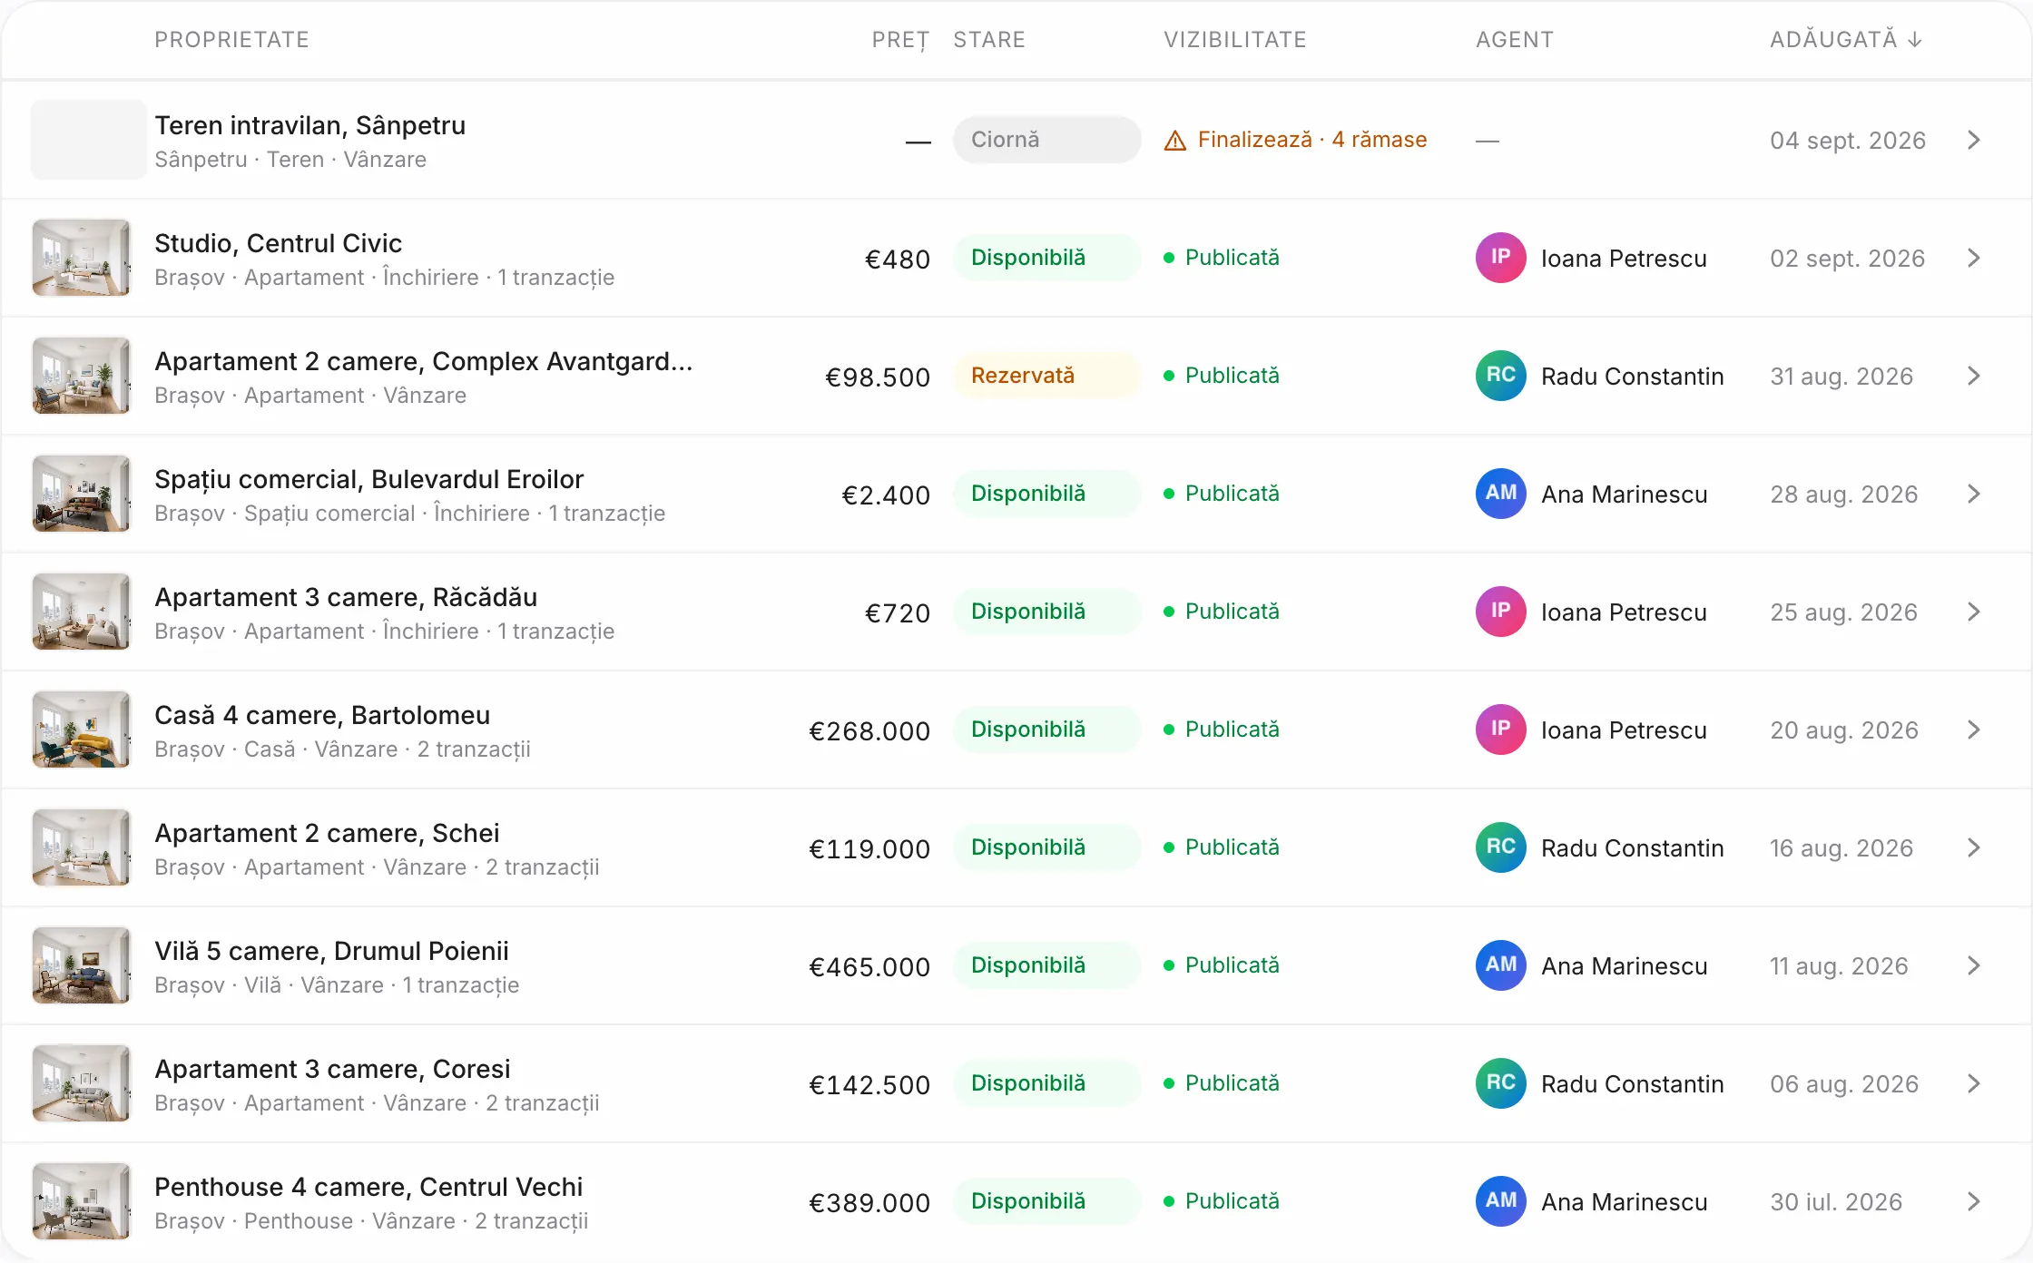Open Penthouse 4 camere row chevron

1974,1201
